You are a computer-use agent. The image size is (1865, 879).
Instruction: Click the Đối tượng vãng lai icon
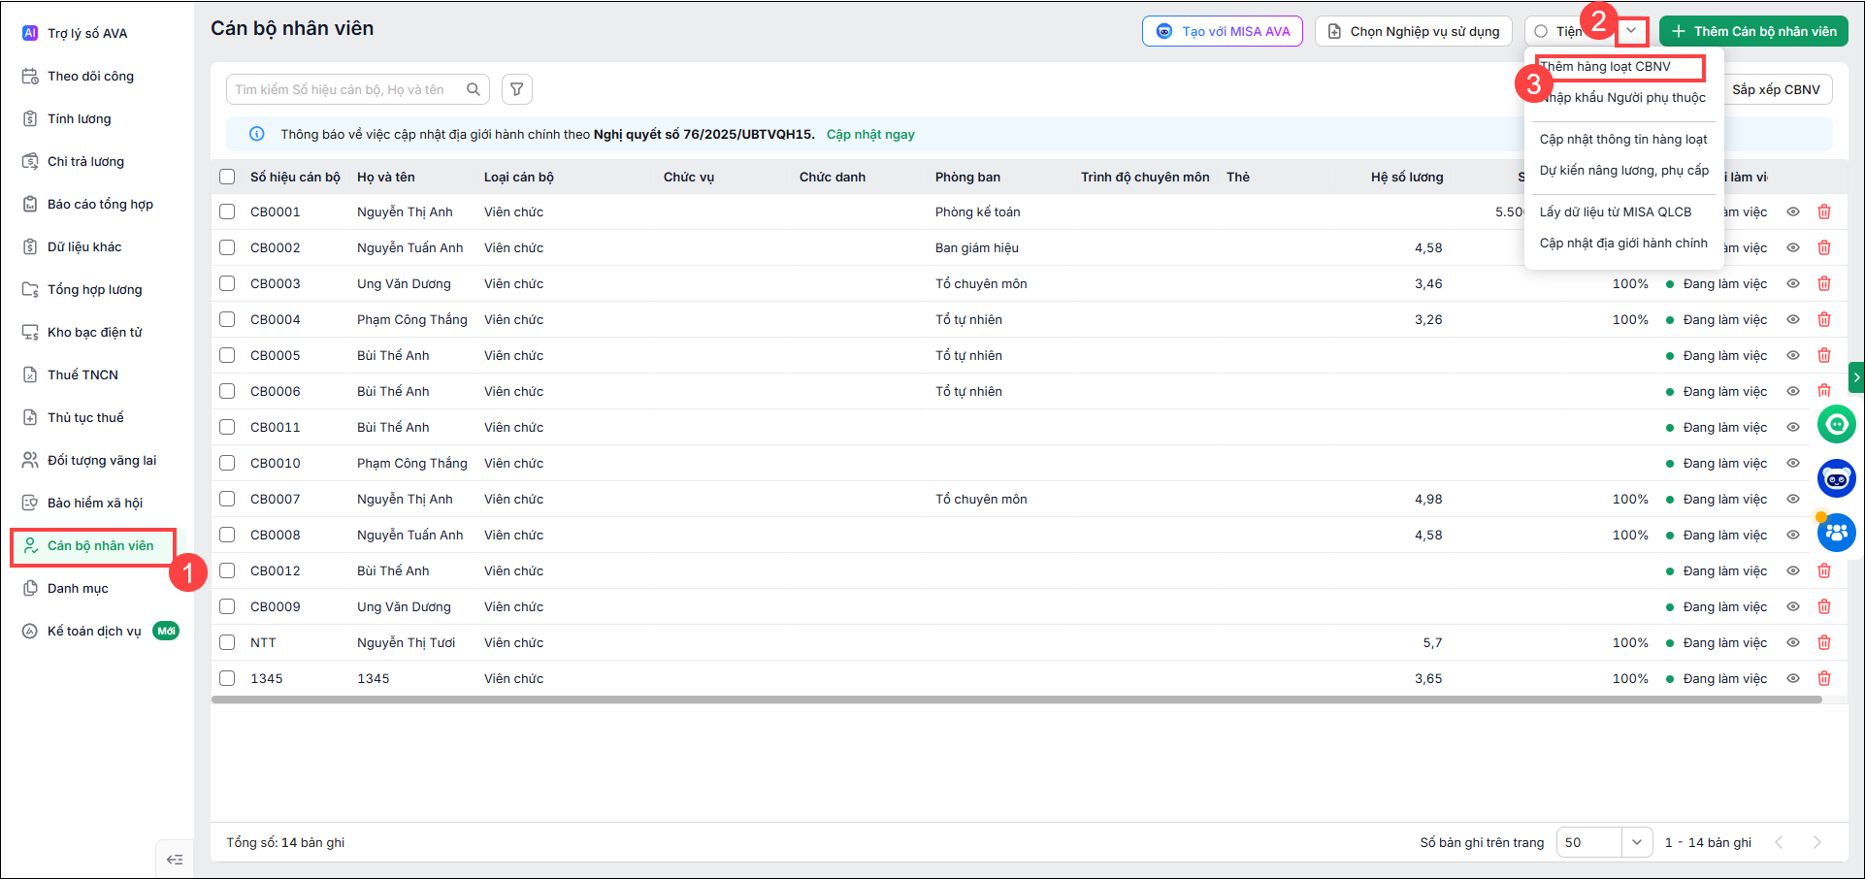coord(30,460)
